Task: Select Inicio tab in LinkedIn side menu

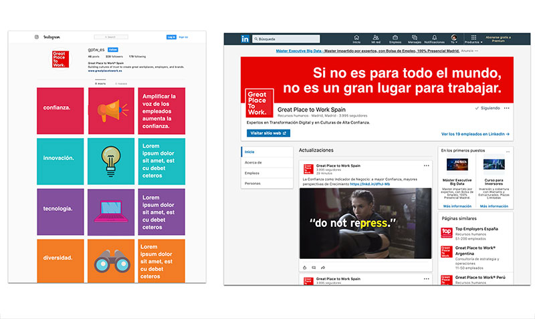Action: [267, 152]
